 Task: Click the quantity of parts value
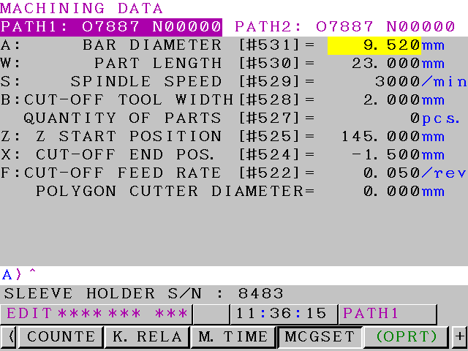click(415, 118)
